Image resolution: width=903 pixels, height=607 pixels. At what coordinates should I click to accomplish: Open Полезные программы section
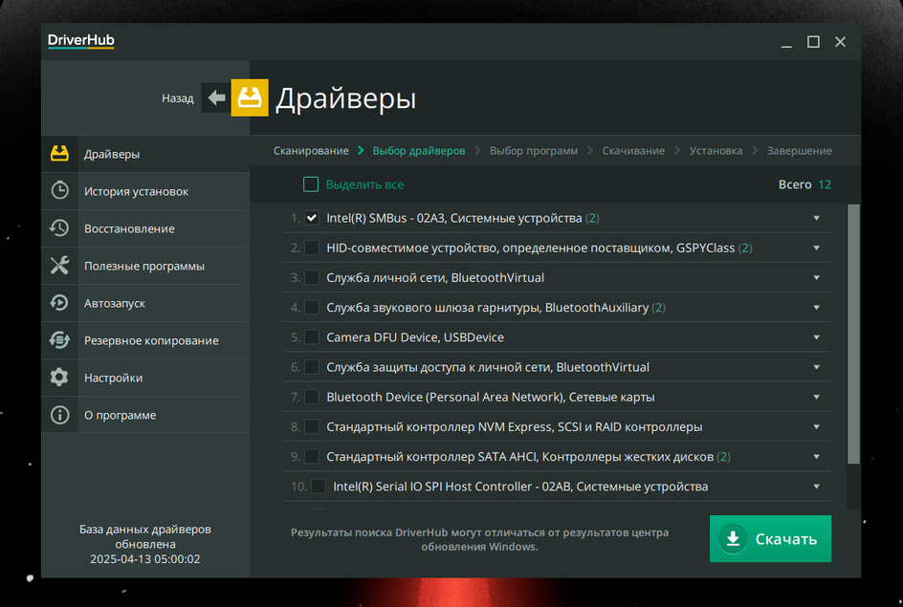(x=145, y=266)
